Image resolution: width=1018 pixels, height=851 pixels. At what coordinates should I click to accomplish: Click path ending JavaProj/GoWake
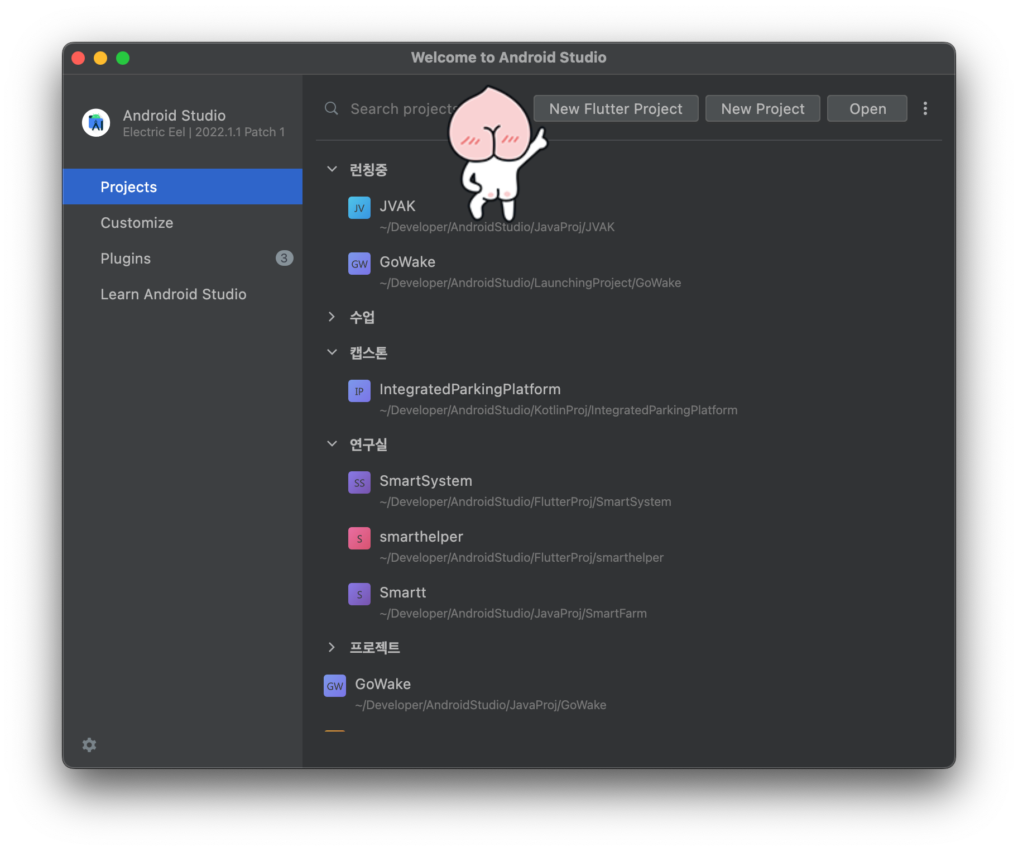pos(481,705)
